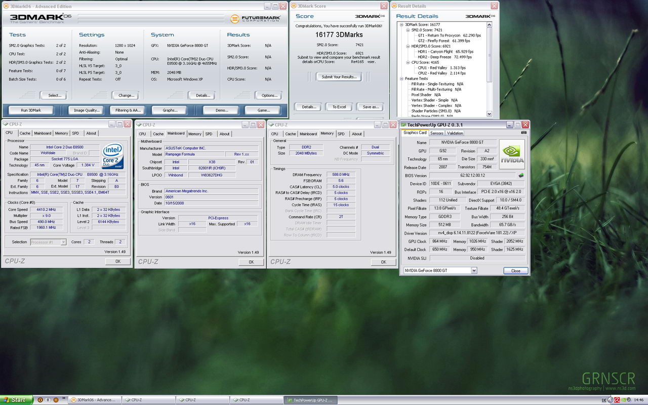The width and height of the screenshot is (648, 405).
Task: Click Close button in GPU-Z
Action: click(515, 271)
